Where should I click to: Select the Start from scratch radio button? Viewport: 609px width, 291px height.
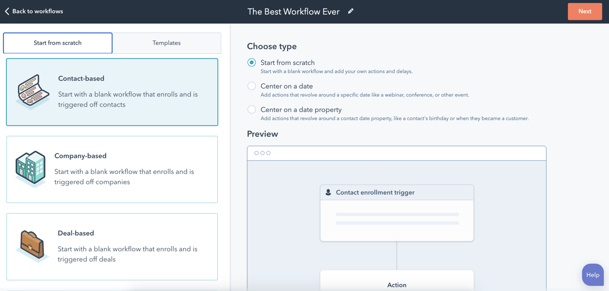[252, 62]
